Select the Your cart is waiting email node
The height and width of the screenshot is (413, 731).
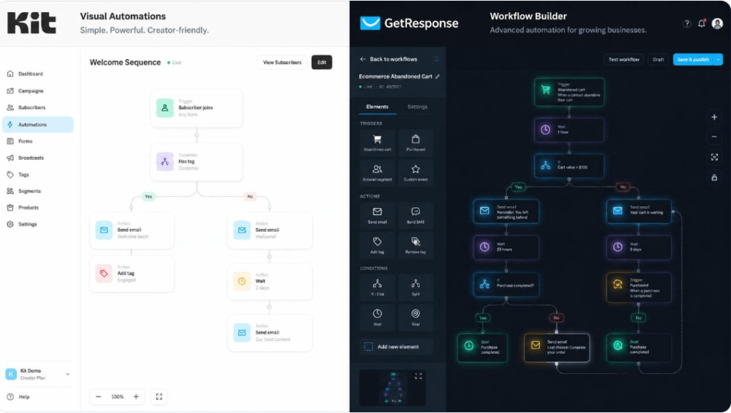pos(639,211)
